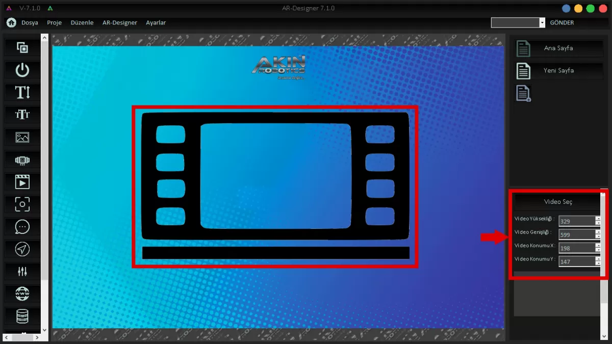Click the add new page icon
Image resolution: width=612 pixels, height=344 pixels.
pyautogui.click(x=524, y=93)
